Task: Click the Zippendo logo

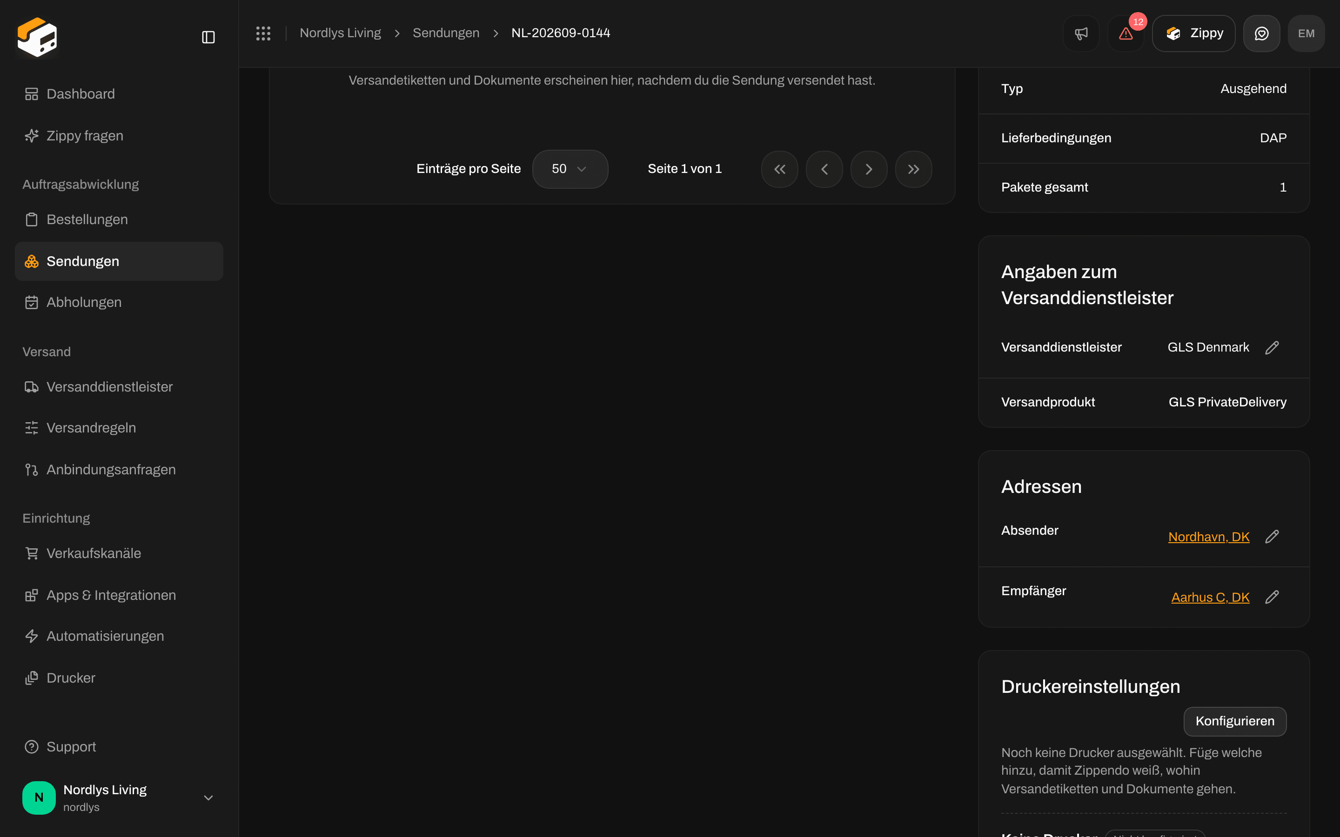Action: (37, 37)
